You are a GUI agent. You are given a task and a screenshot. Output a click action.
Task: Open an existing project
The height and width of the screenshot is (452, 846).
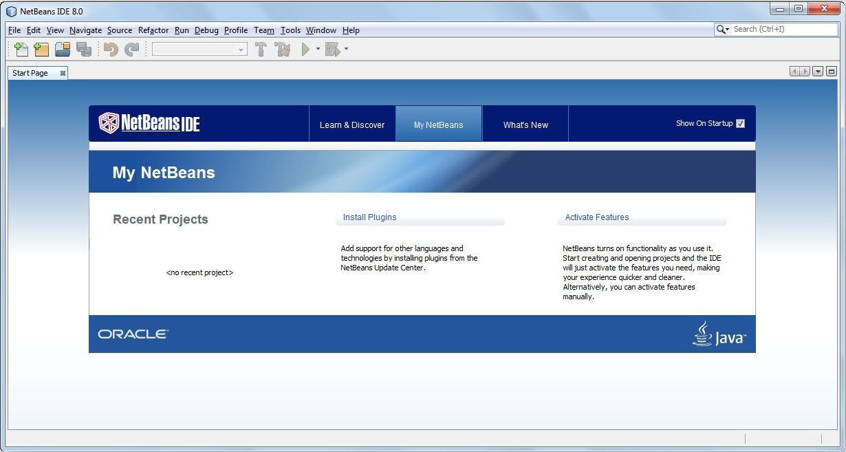62,49
